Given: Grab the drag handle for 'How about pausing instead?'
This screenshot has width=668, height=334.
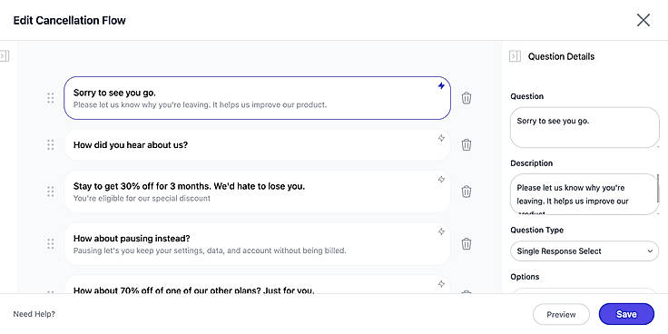Looking at the screenshot, I should click(51, 243).
